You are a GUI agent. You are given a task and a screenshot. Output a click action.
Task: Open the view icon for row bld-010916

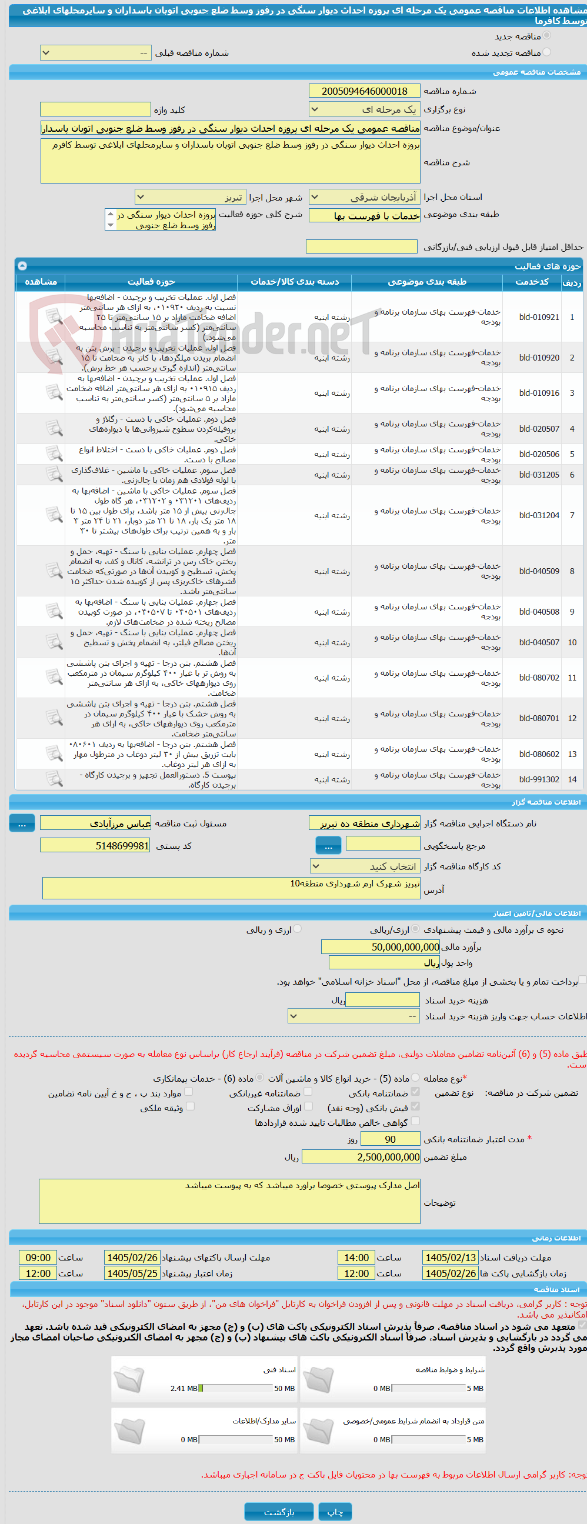coord(54,392)
